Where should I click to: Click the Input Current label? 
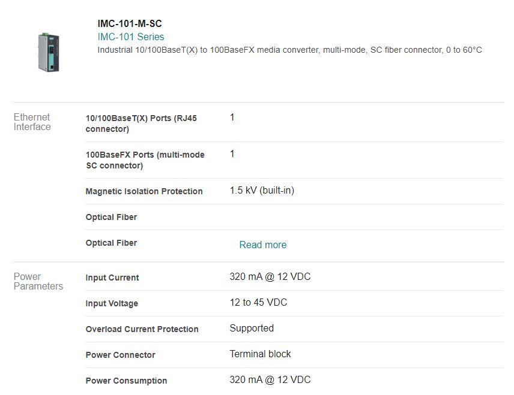pyautogui.click(x=112, y=278)
